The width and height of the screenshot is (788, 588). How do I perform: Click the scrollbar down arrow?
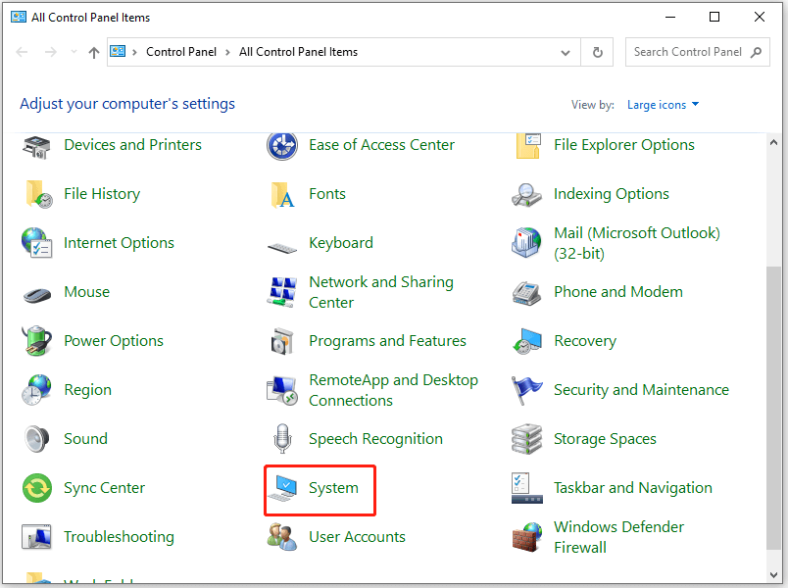pyautogui.click(x=774, y=575)
